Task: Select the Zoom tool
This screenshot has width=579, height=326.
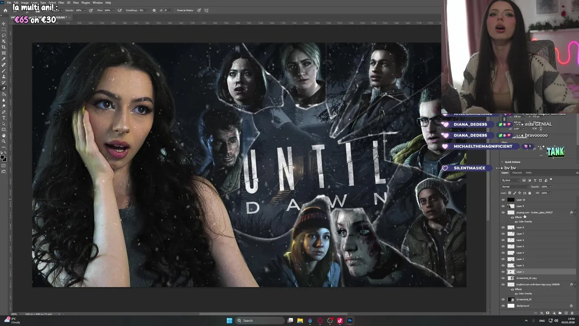Action: [x=4, y=141]
